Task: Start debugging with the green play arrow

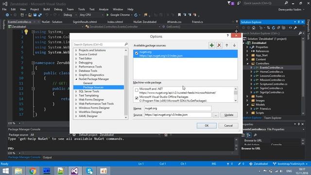Action: (x=107, y=15)
